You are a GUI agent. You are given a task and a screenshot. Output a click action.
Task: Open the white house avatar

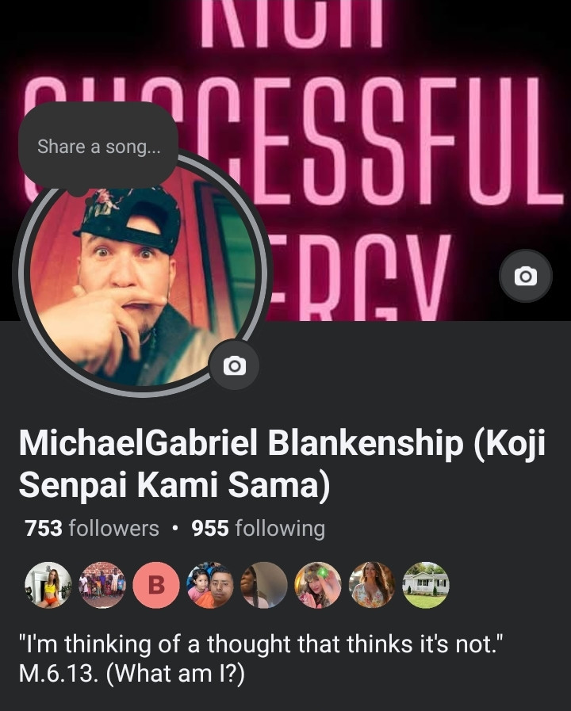tap(426, 585)
